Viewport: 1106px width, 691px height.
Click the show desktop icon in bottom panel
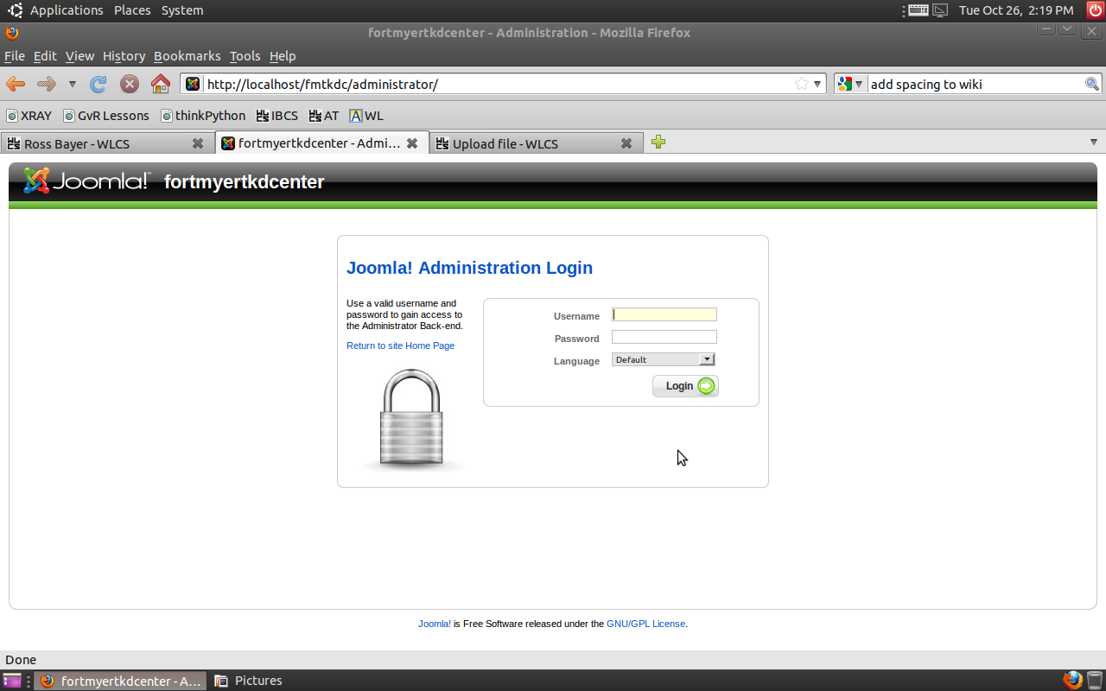12,681
